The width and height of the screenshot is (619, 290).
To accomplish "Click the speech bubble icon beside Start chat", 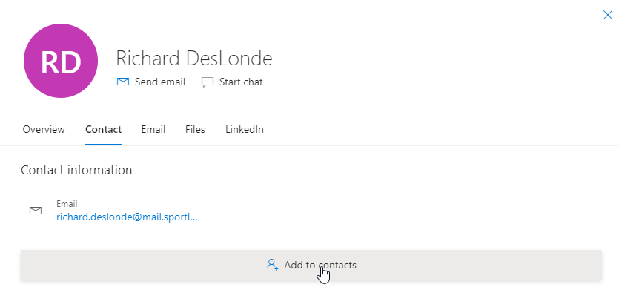I will (x=208, y=82).
